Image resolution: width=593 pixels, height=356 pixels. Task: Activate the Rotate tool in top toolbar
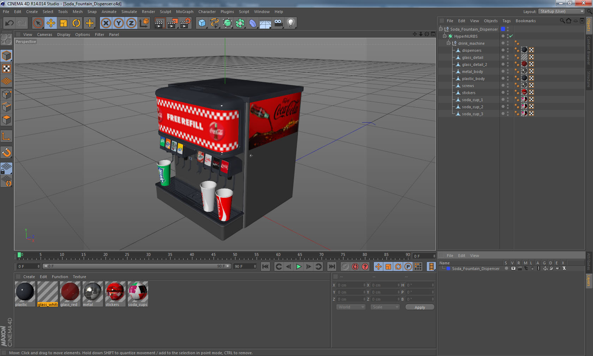[x=76, y=23]
